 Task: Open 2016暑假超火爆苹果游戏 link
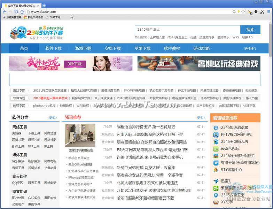pyautogui.click(x=50, y=98)
